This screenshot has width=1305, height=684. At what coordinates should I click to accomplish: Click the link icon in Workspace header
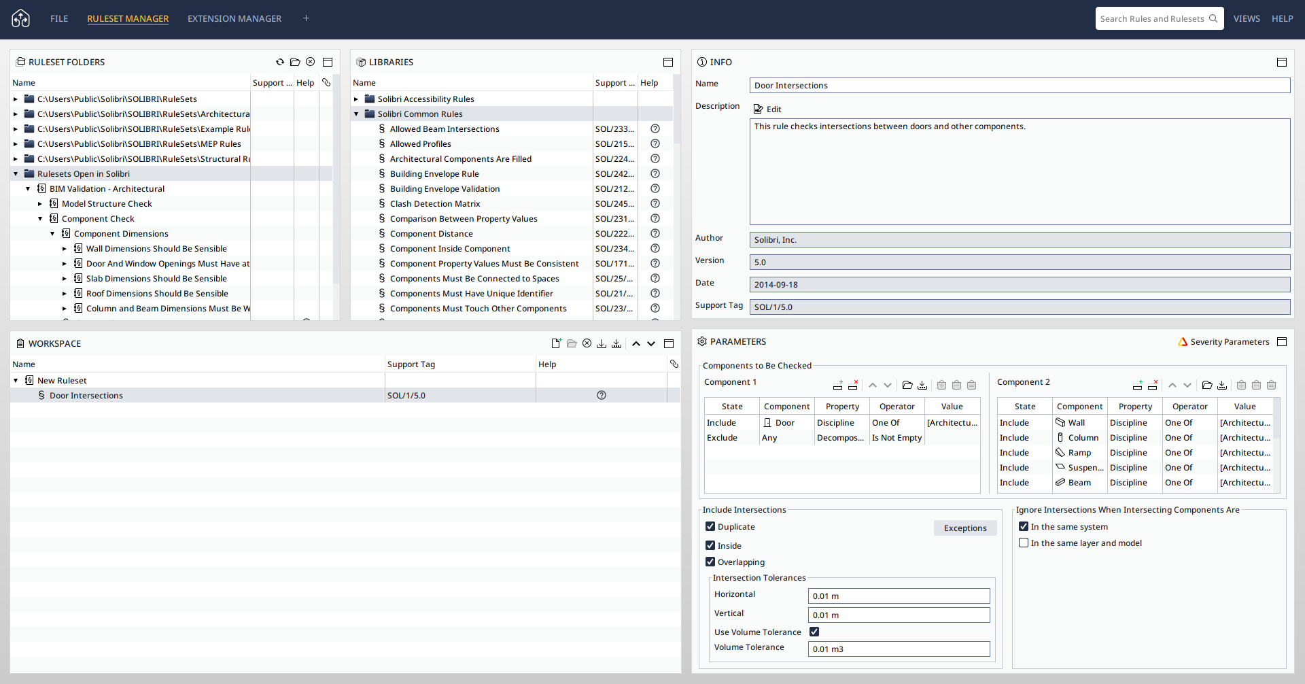(674, 364)
